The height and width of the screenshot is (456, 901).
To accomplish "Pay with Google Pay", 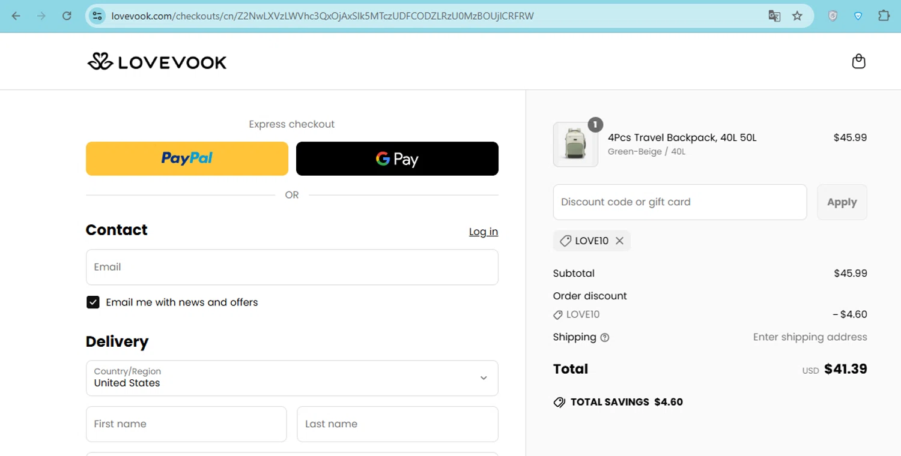I will coord(397,158).
